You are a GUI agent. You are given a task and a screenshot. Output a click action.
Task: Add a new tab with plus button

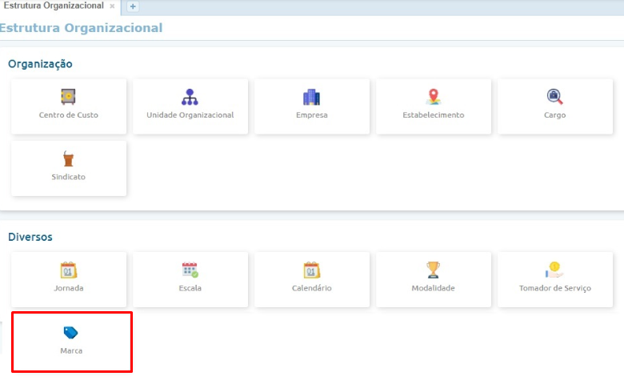click(133, 6)
